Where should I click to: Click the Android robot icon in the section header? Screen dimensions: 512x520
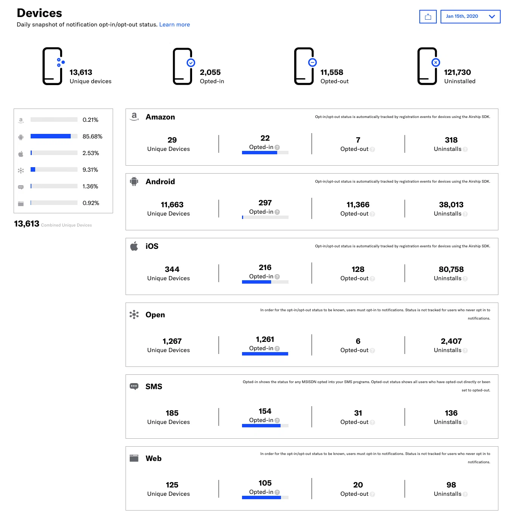point(134,182)
